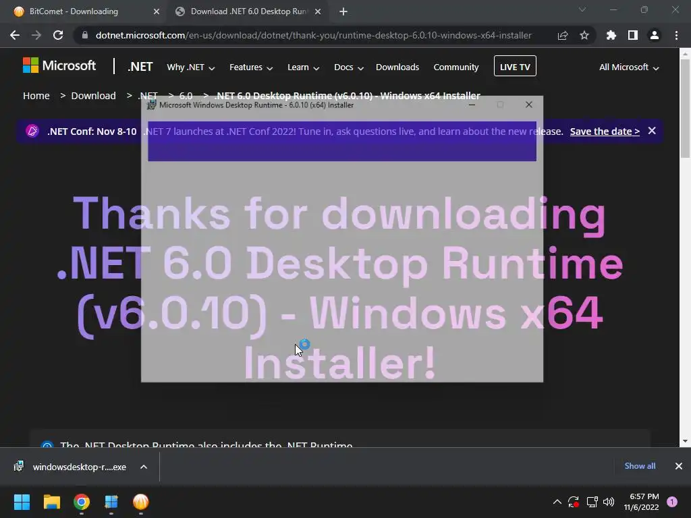The image size is (691, 518).
Task: Open the notification count badge
Action: (671, 502)
